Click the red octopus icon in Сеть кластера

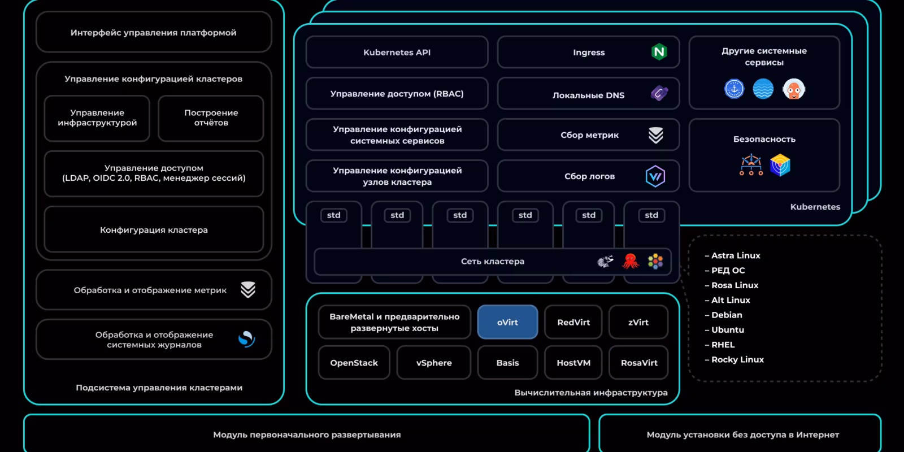pyautogui.click(x=631, y=261)
